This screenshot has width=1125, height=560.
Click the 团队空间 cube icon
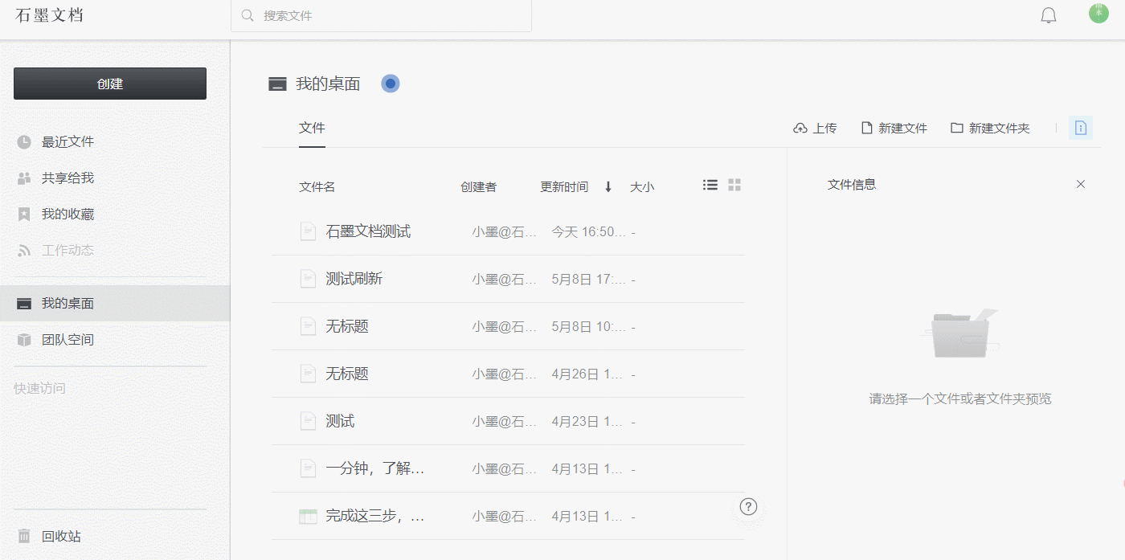pos(24,340)
